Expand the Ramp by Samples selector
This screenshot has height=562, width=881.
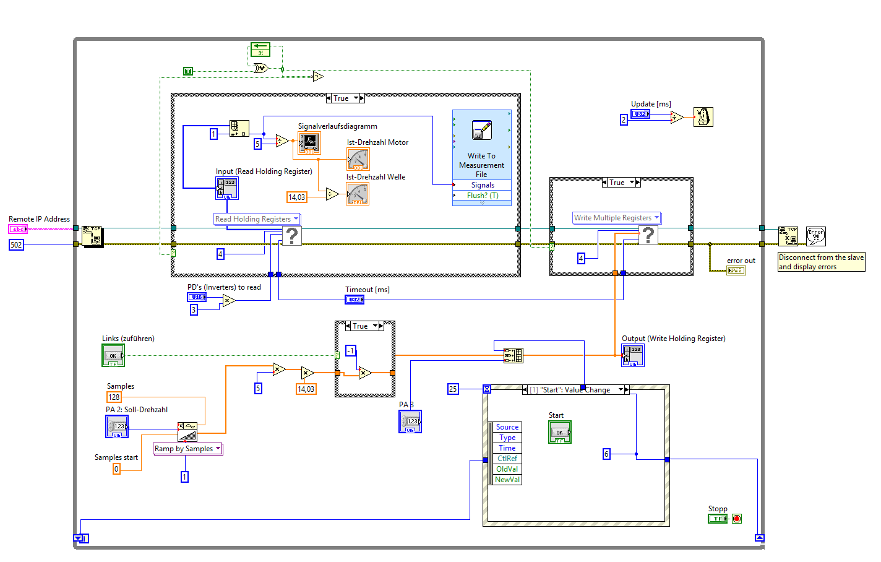click(187, 449)
